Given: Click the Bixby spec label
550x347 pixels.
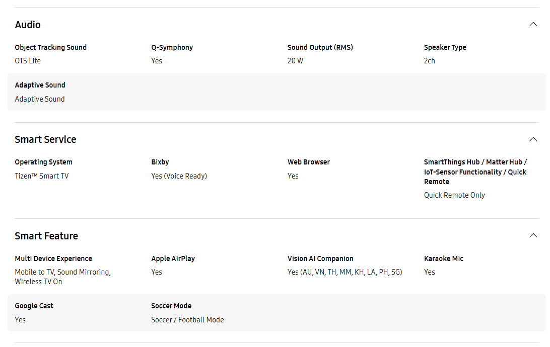Looking at the screenshot, I should point(160,162).
